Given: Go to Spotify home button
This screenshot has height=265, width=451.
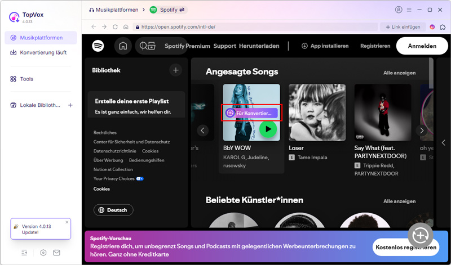Looking at the screenshot, I should (123, 46).
